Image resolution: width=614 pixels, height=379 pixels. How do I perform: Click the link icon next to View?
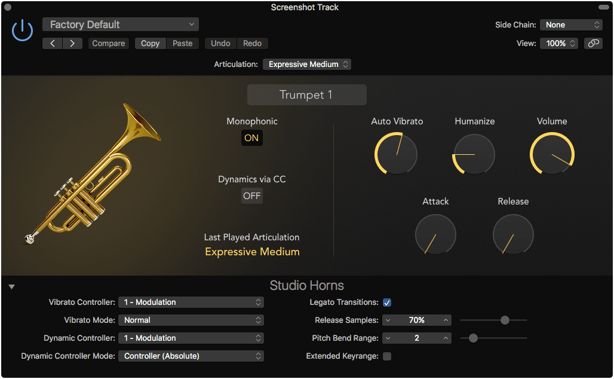593,43
